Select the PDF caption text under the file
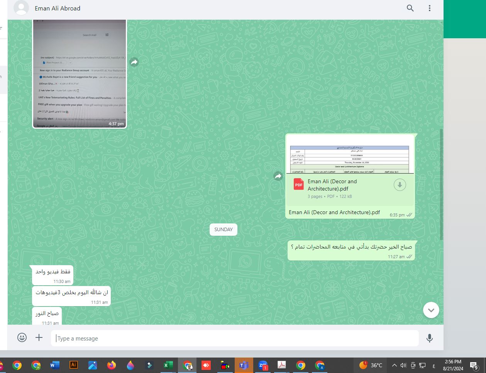486x373 pixels. point(334,212)
